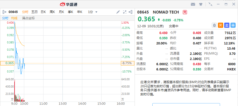Click the compact mode arrows icon
Image resolution: width=238 pixels, height=106 pixels.
(210, 4)
